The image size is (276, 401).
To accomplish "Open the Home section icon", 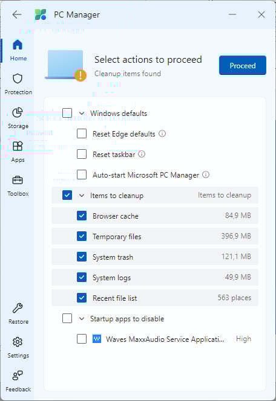I will tap(18, 45).
